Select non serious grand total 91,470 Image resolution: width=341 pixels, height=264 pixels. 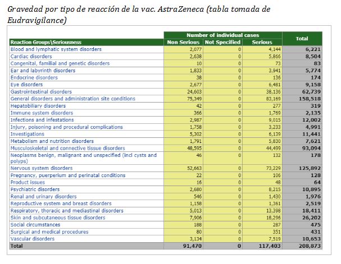(193, 246)
